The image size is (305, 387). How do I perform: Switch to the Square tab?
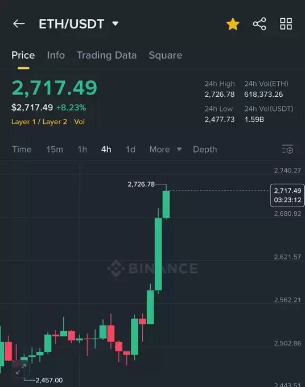pos(166,55)
